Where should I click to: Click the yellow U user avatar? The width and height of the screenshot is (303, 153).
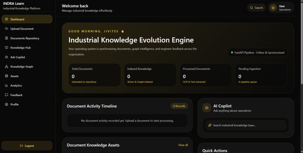point(273,8)
